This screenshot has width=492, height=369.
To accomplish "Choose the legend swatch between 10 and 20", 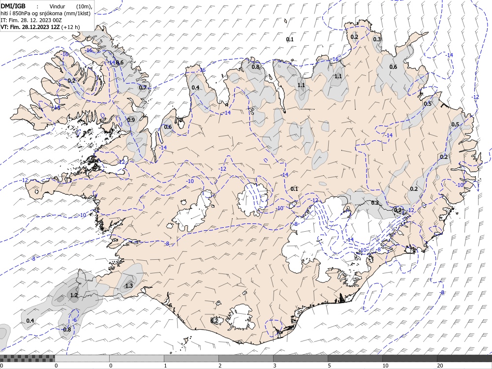I will (409, 358).
